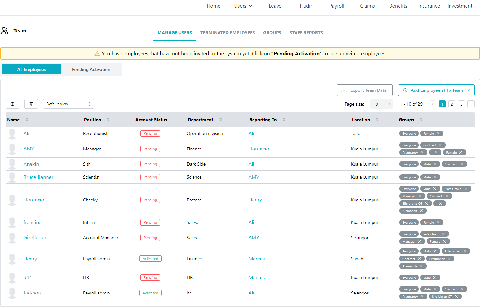
Task: Click the column layout toggle icon button
Action: tap(13, 104)
